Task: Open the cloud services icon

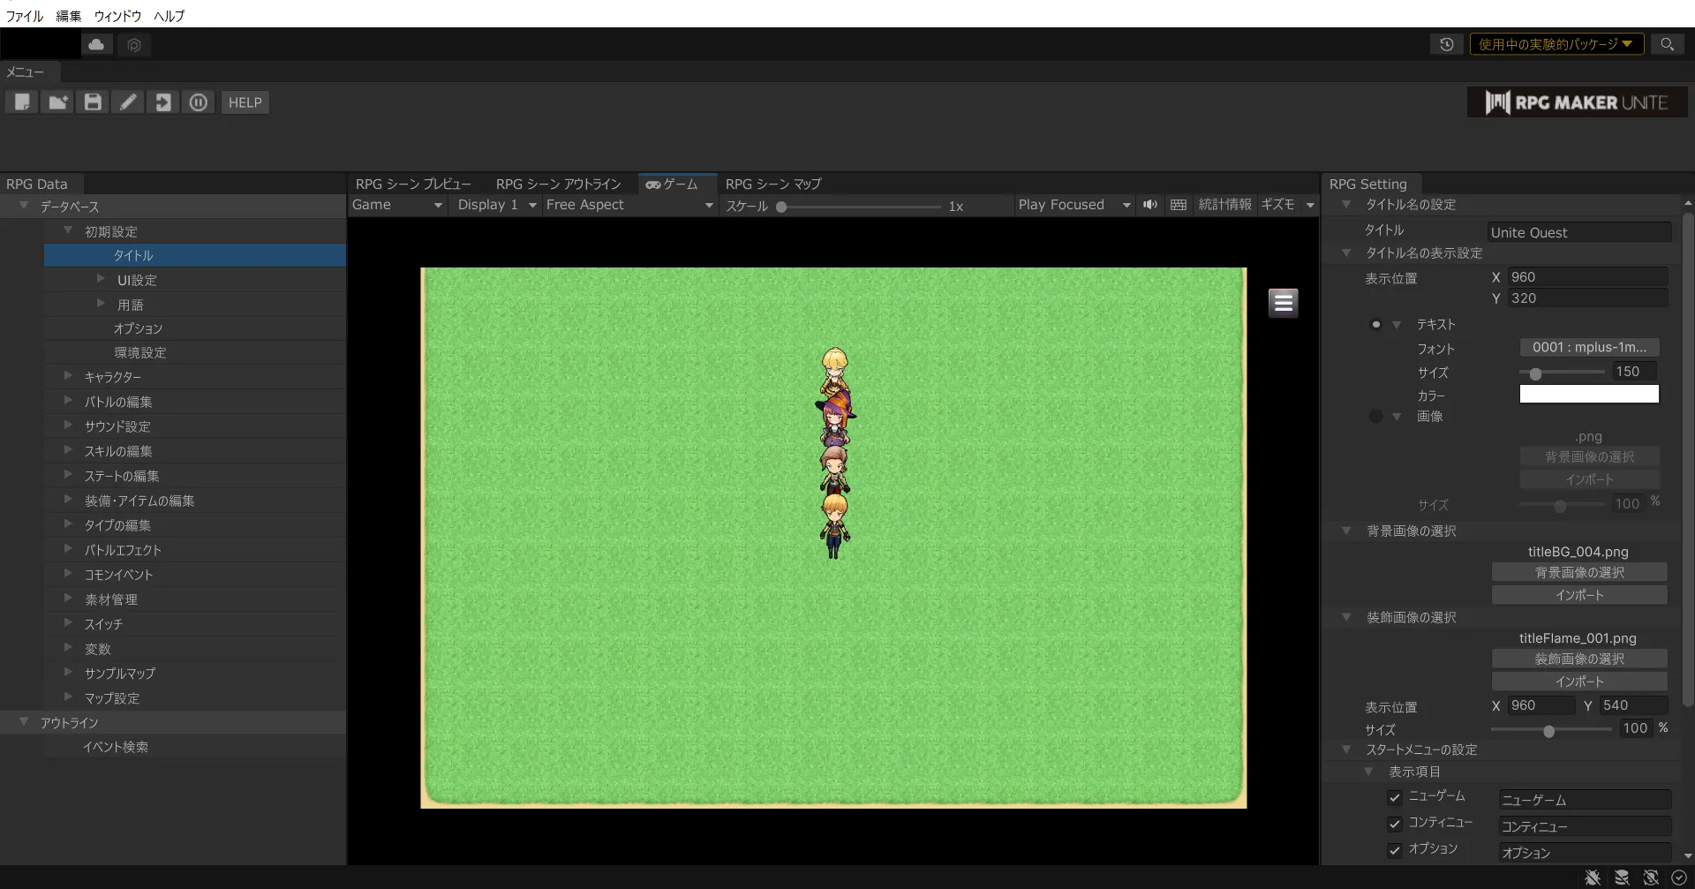Action: click(x=96, y=44)
